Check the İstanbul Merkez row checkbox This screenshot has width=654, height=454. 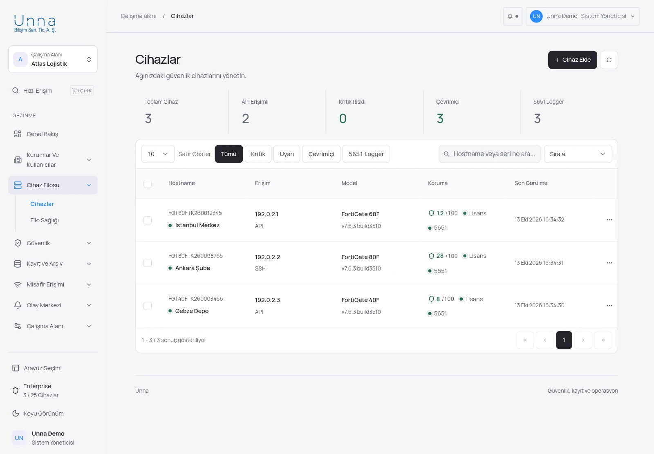148,220
